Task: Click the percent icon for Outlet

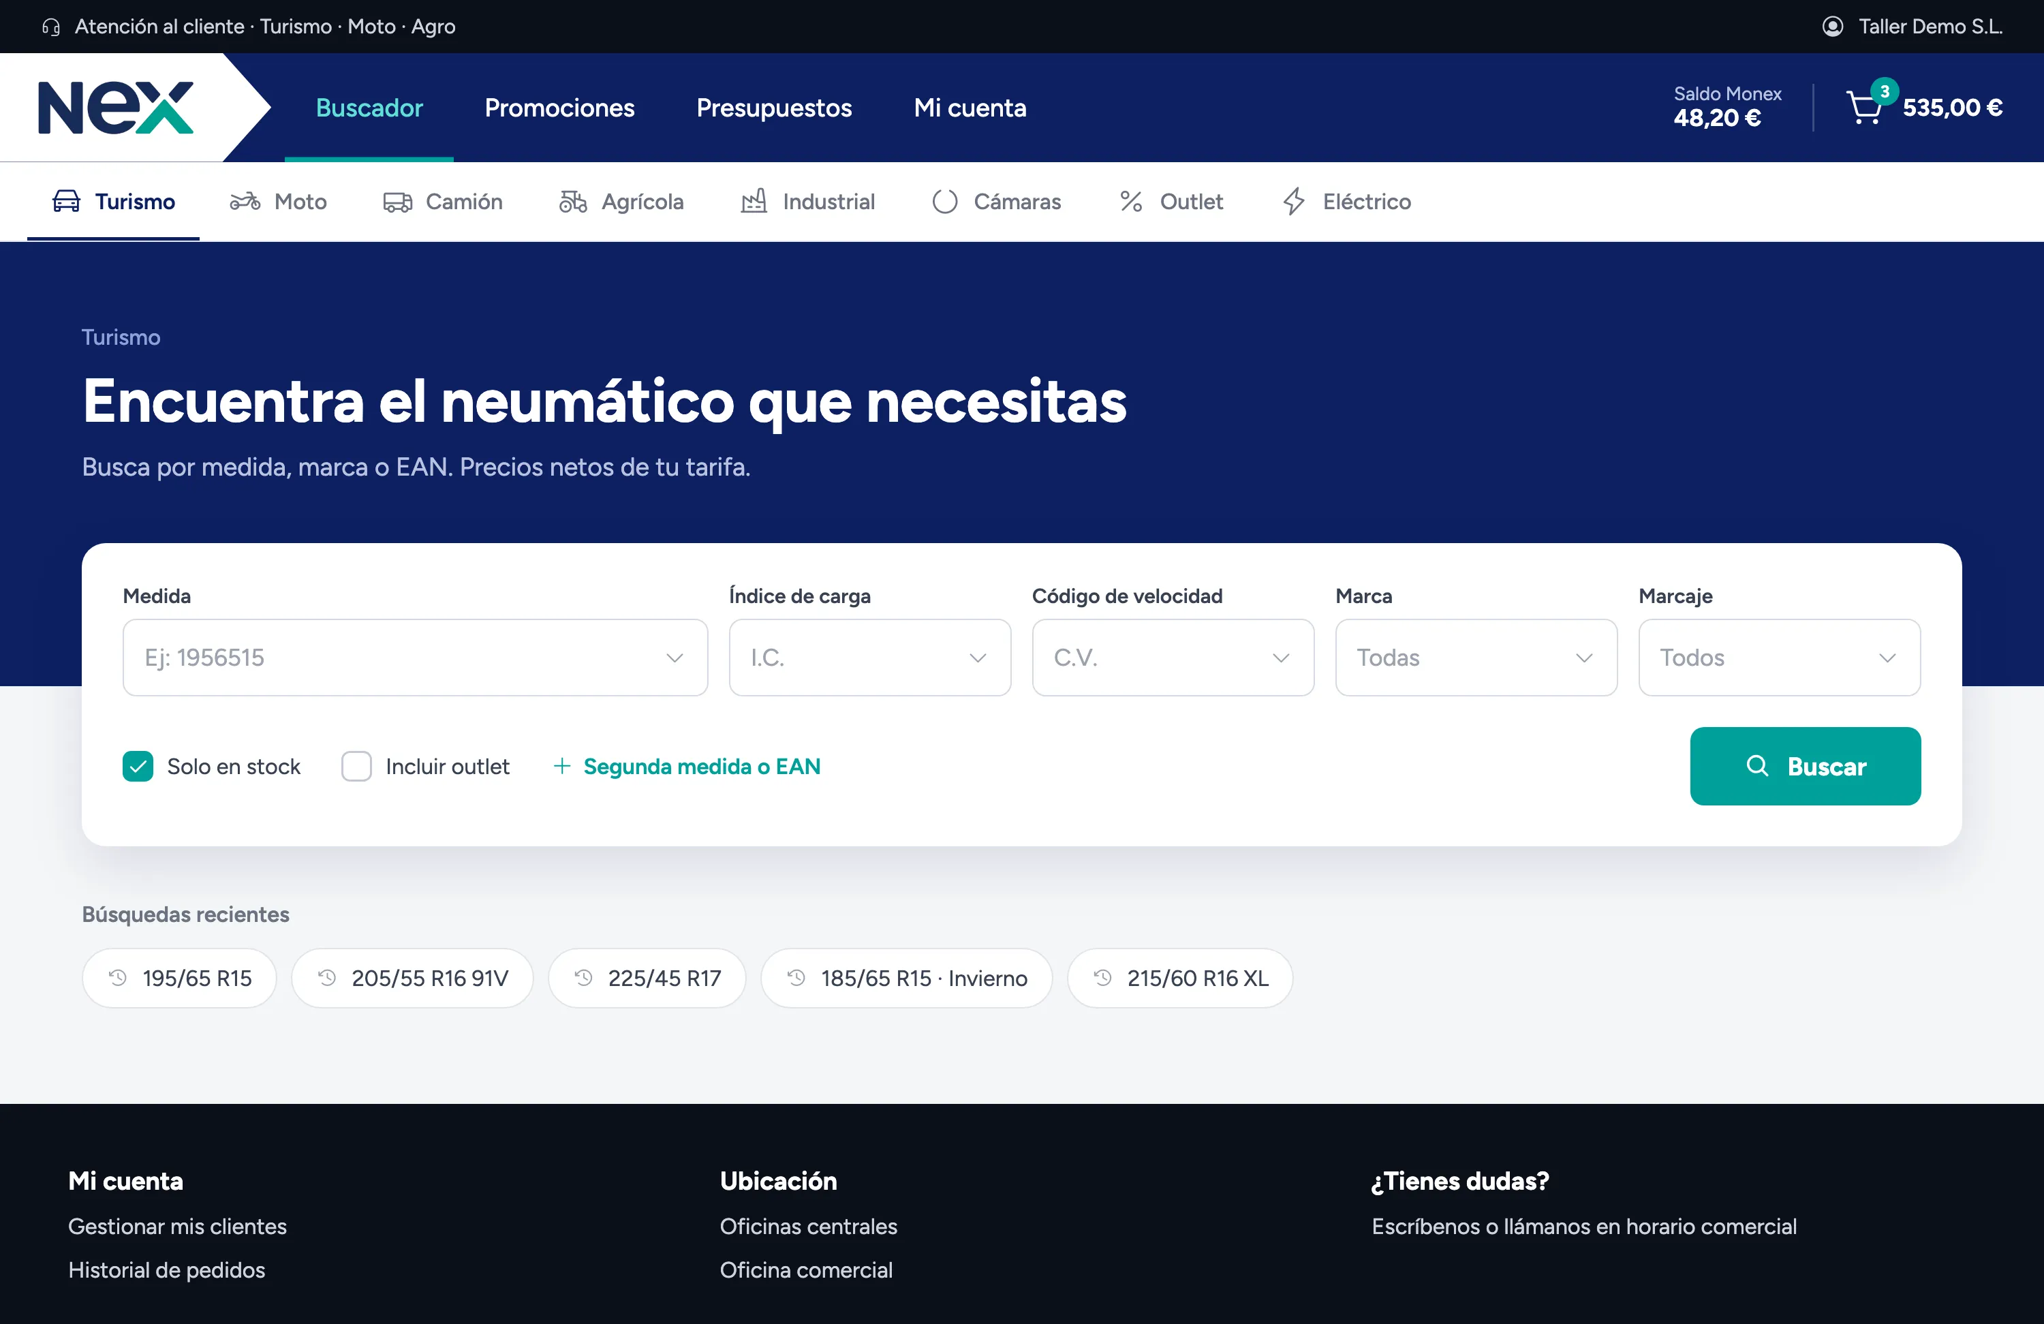Action: click(1131, 201)
